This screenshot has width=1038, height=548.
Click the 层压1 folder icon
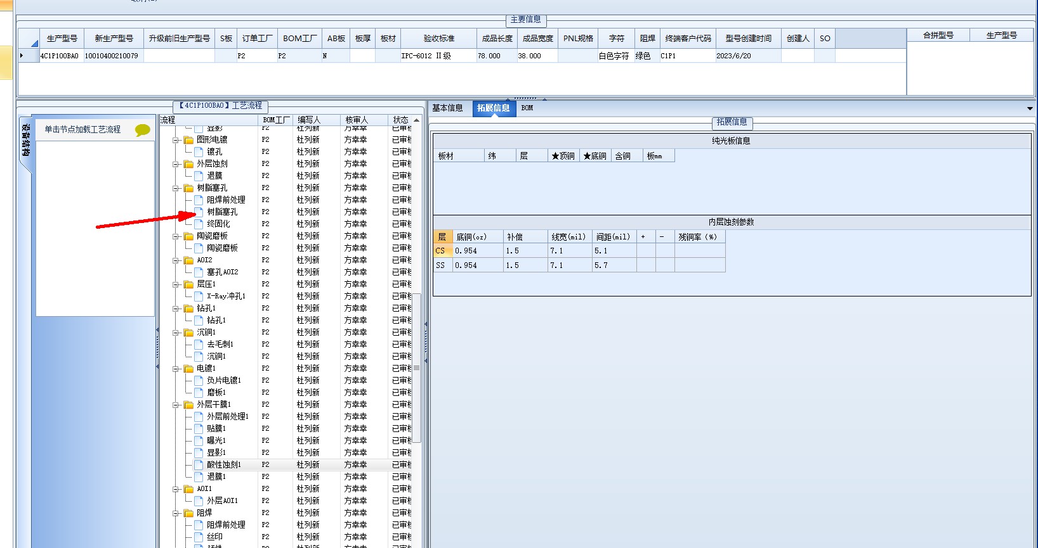[188, 284]
